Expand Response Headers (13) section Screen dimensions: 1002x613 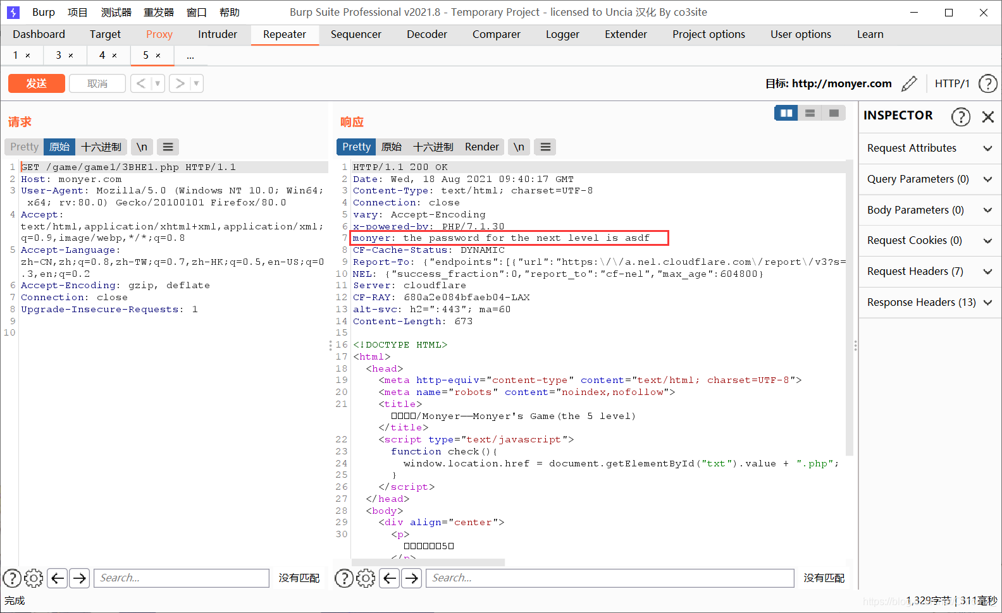(x=929, y=302)
